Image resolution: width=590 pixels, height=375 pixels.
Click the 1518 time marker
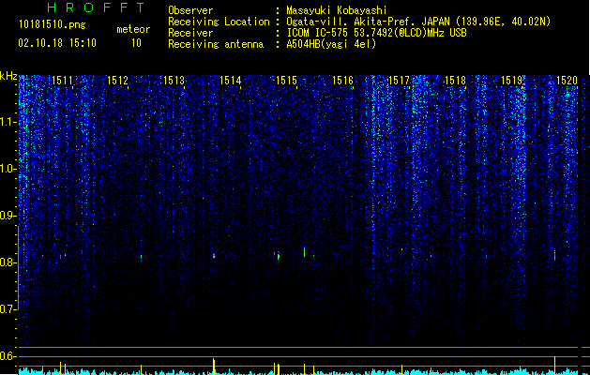[455, 80]
